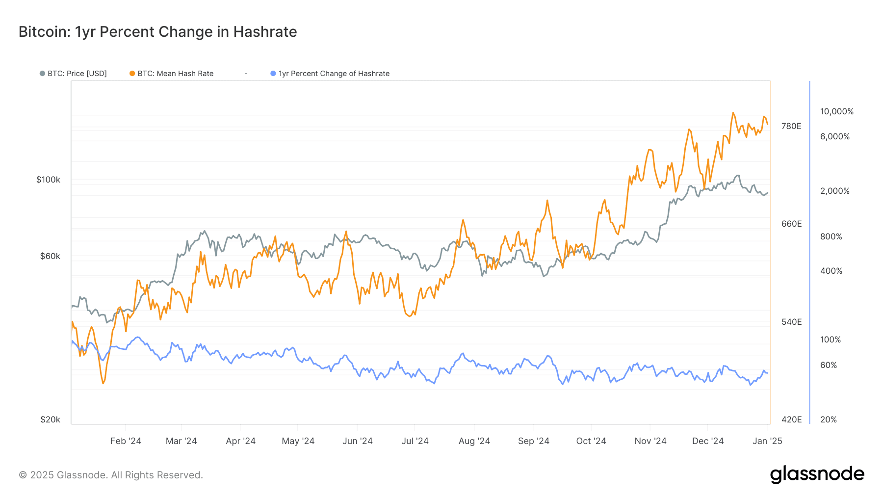
Task: Click the $100k price axis label
Action: (48, 180)
